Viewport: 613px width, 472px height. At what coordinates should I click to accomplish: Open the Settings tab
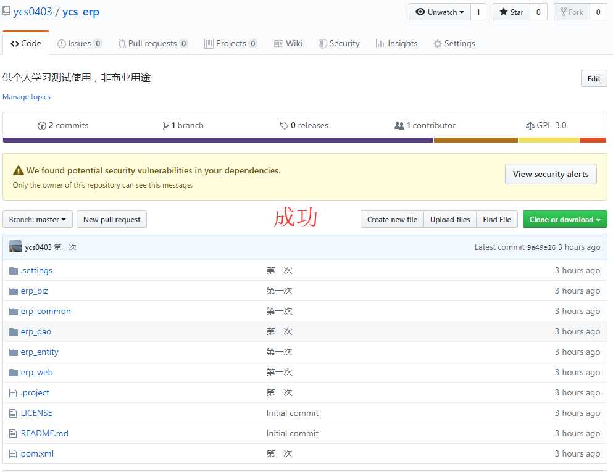[x=454, y=43]
